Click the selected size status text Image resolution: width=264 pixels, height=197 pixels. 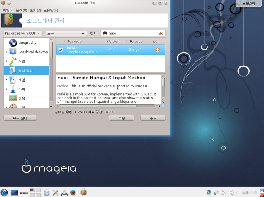coord(84,112)
